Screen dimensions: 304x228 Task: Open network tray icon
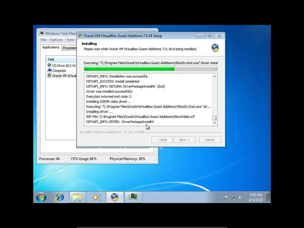[233, 197]
